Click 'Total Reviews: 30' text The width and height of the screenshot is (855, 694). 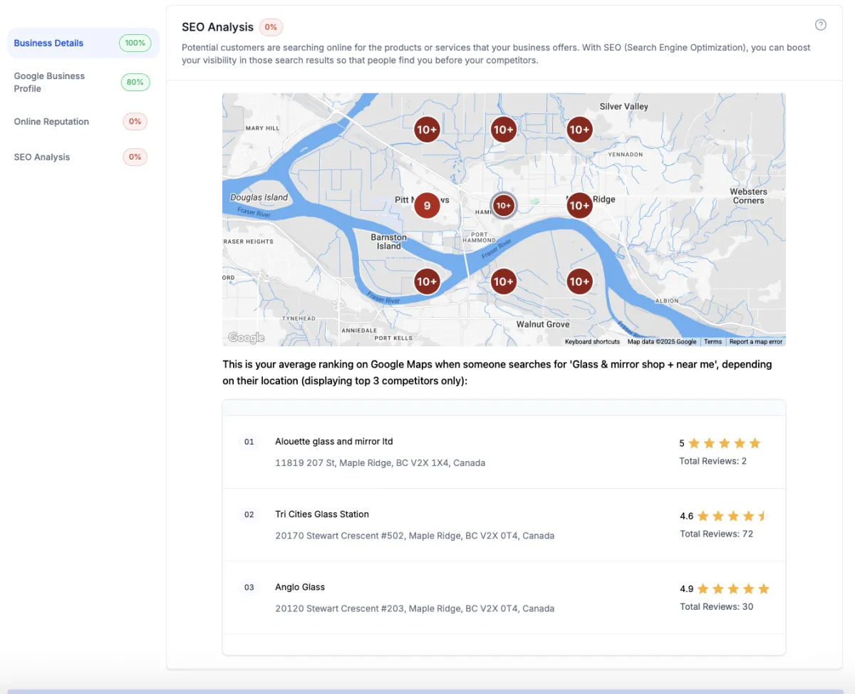click(x=716, y=606)
